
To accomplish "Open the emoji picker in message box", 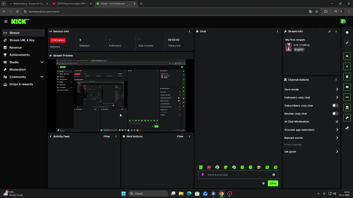I will click(x=274, y=175).
